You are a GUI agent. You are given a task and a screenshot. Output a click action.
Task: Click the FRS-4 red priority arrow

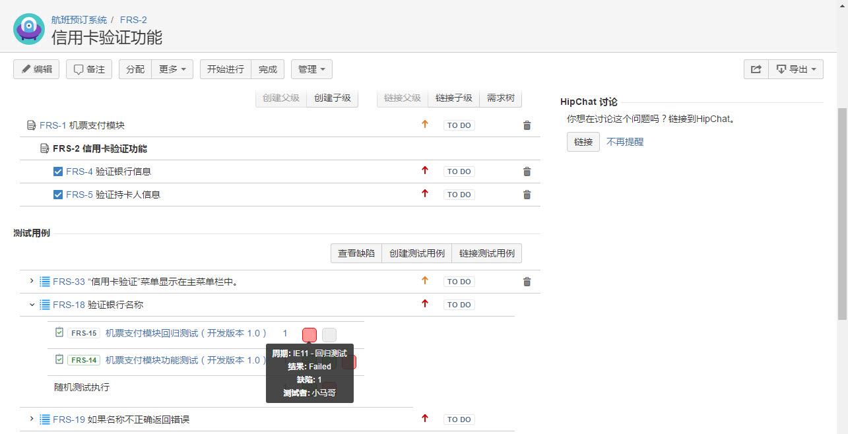point(425,170)
